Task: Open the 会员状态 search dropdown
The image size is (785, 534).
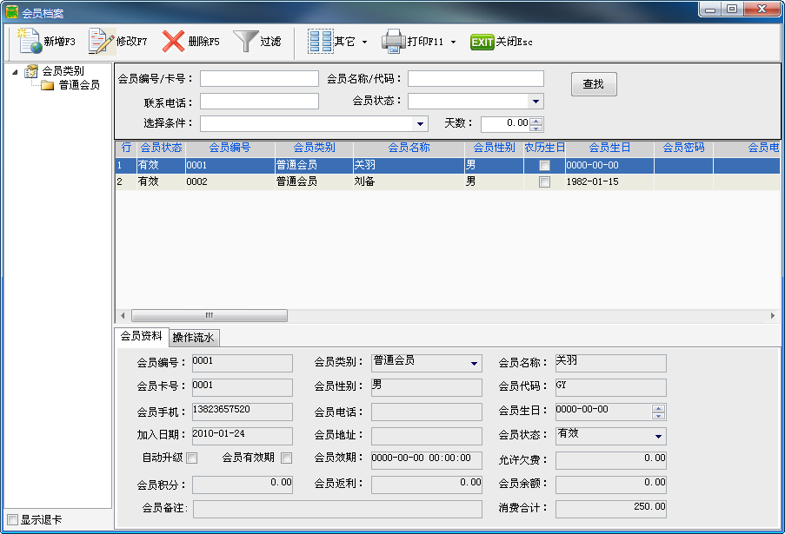Action: [x=536, y=102]
